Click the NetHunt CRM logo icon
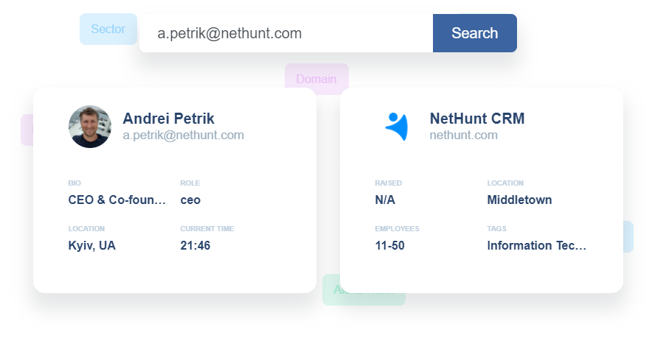652x338 pixels. (397, 127)
